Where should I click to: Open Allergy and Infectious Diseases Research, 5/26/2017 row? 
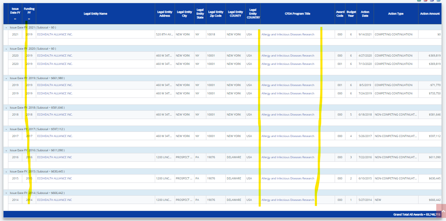[x=288, y=136]
